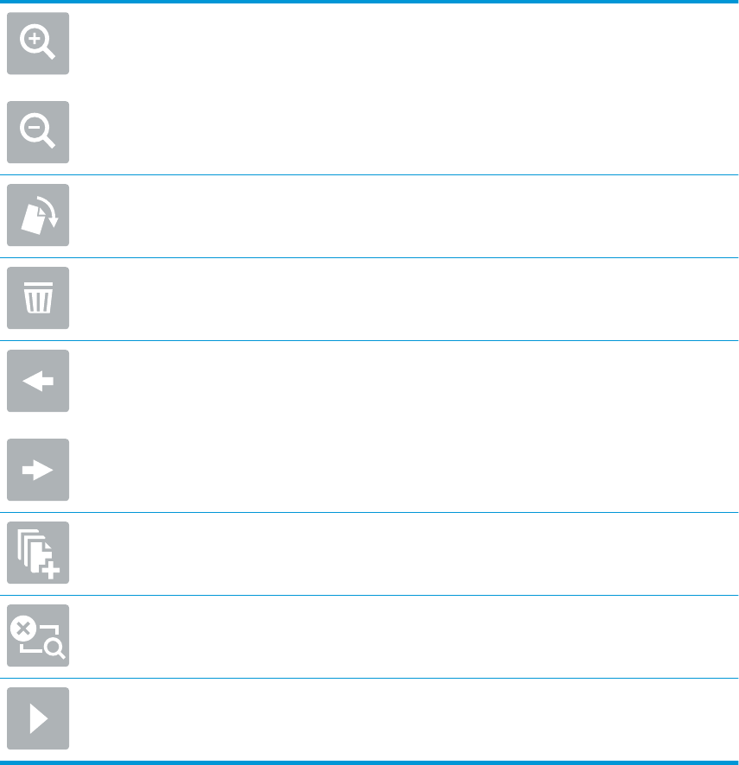Start the job with the play triangle button

tap(38, 718)
